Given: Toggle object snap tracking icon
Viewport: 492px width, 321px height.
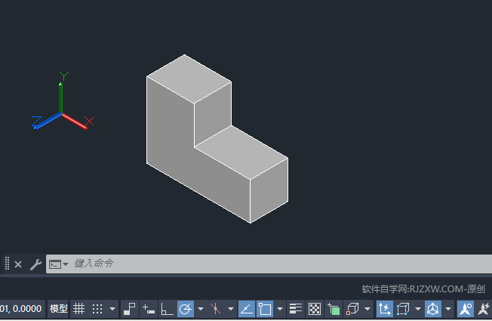Looking at the screenshot, I should (x=247, y=309).
